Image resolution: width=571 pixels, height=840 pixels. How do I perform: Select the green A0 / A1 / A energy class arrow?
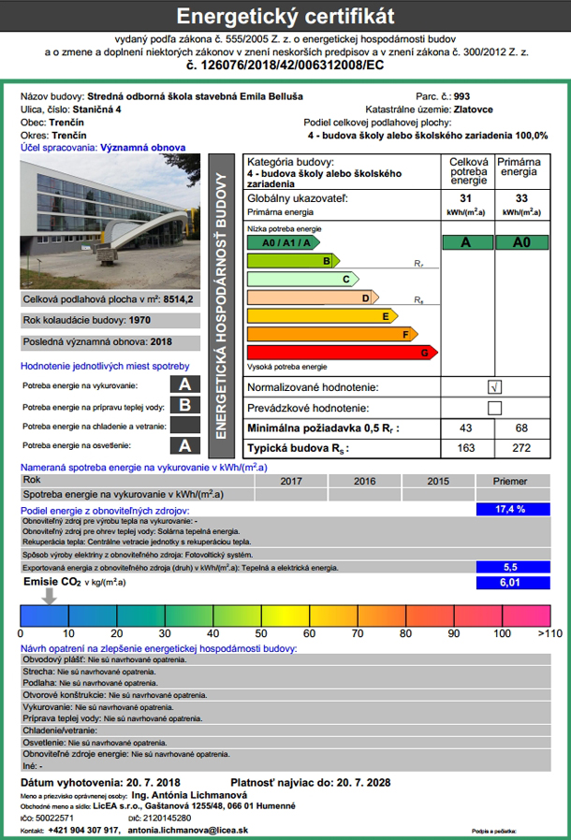click(284, 242)
